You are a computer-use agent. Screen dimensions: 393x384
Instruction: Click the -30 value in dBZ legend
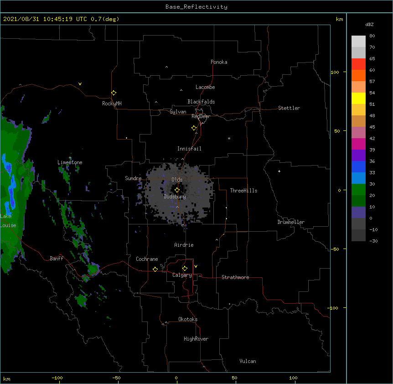373,241
